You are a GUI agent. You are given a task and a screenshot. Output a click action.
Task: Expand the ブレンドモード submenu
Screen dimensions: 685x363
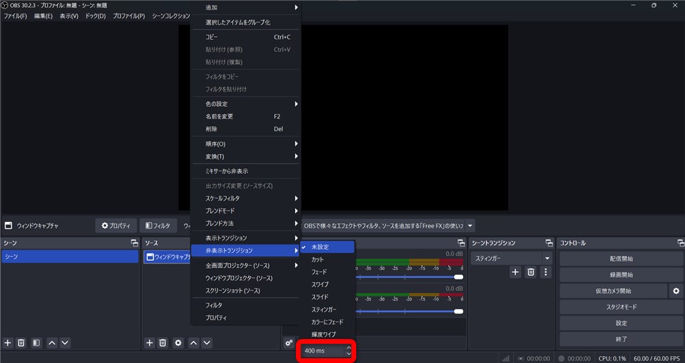pyautogui.click(x=246, y=210)
